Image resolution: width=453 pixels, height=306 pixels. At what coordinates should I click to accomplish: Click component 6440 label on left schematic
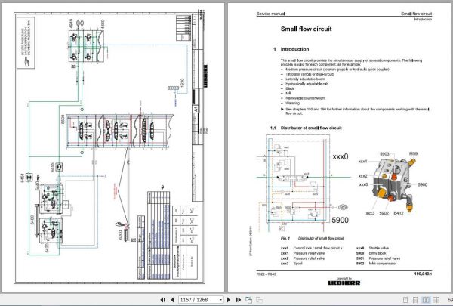coord(37,186)
